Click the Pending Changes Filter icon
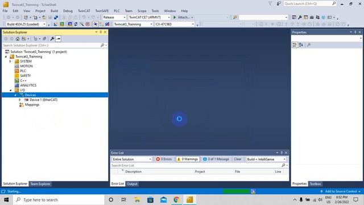This screenshot has width=364, height=205. tap(35, 39)
